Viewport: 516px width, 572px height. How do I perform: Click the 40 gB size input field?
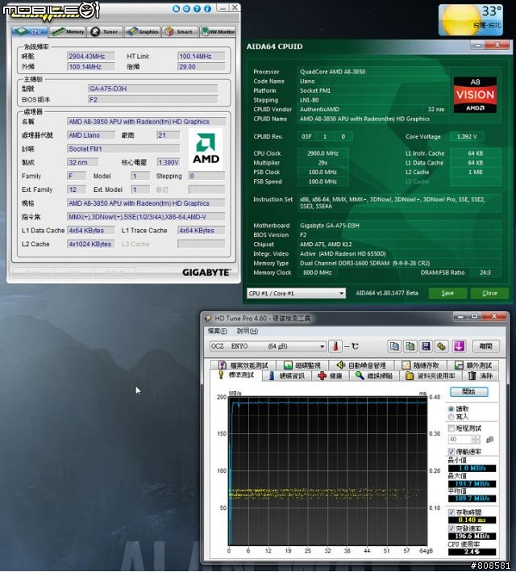[x=460, y=440]
